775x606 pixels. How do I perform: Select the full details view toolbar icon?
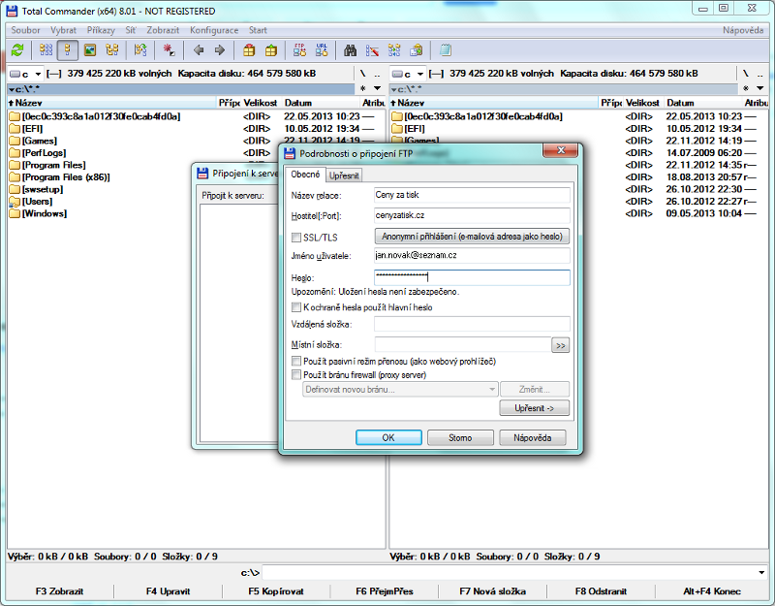click(x=68, y=50)
